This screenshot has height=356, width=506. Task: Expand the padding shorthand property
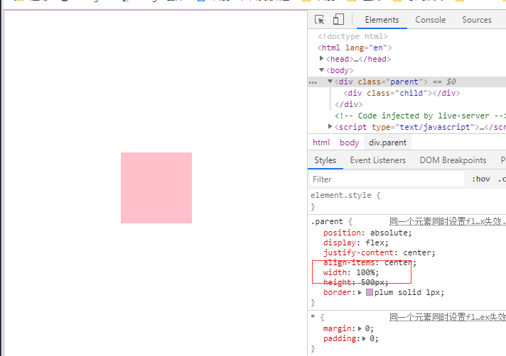click(364, 338)
